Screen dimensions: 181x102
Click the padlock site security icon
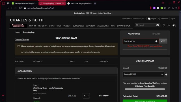[x=25, y=8]
